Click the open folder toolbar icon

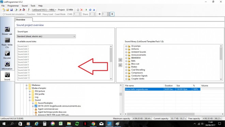point(7,10)
